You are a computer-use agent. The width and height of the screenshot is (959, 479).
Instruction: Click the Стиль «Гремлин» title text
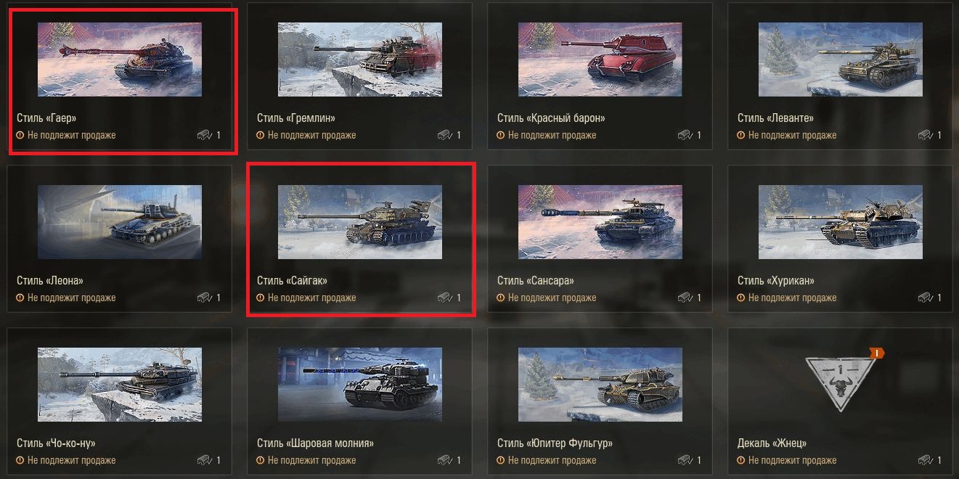(296, 118)
